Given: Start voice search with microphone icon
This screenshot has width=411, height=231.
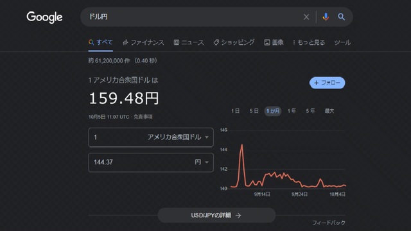Looking at the screenshot, I should (x=326, y=17).
